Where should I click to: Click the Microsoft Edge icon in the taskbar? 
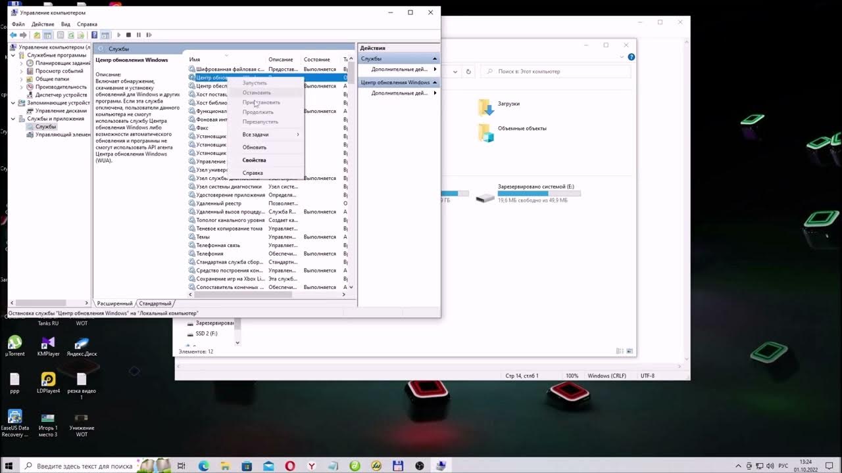(204, 466)
